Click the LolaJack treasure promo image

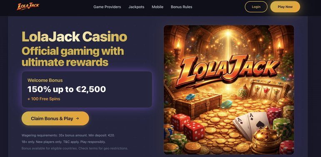tap(229, 90)
